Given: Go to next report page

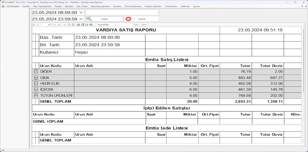Looking at the screenshot, I should pos(55,25).
